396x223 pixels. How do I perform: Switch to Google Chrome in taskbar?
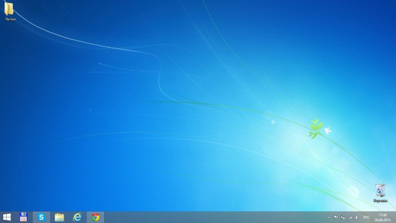click(95, 217)
